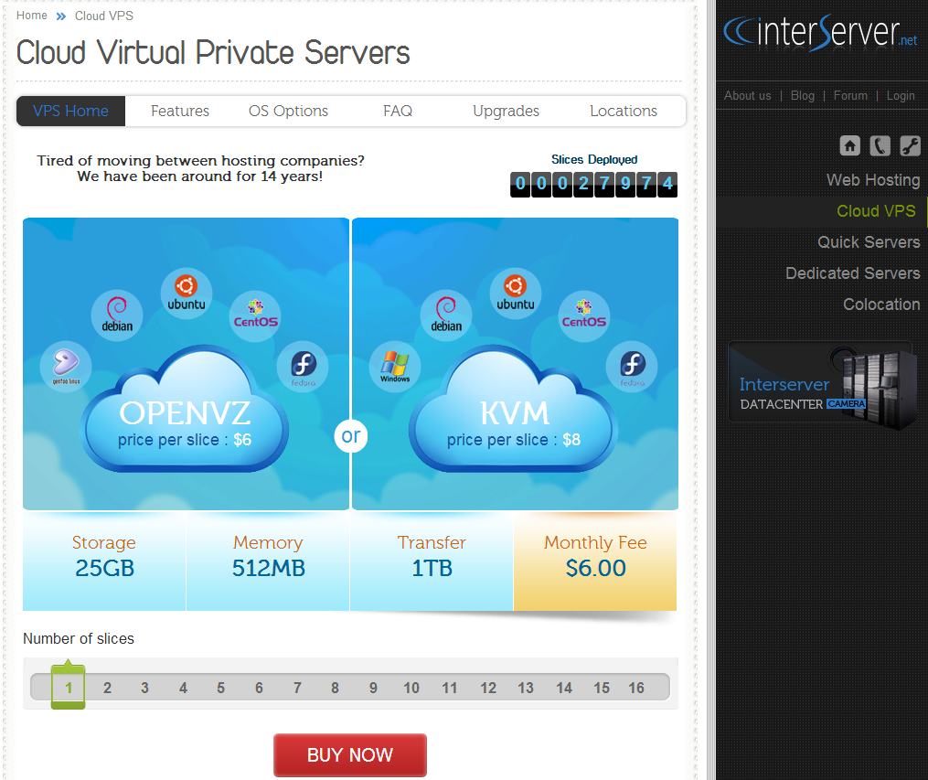This screenshot has width=928, height=780.
Task: Click the Storage 25GB cell
Action: click(104, 561)
